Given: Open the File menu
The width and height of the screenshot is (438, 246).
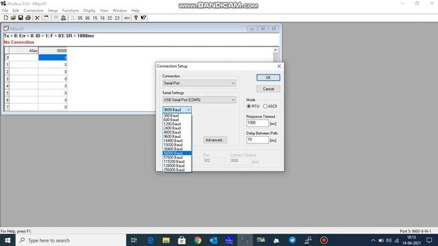Looking at the screenshot, I should pyautogui.click(x=5, y=11).
